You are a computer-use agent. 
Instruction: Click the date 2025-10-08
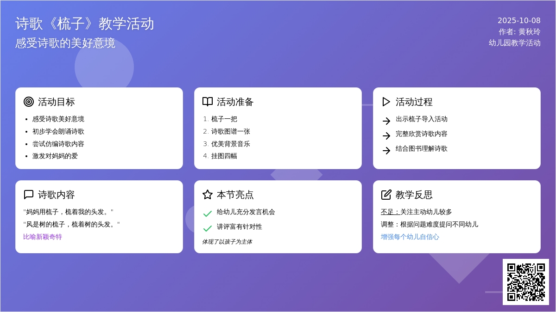[519, 20]
